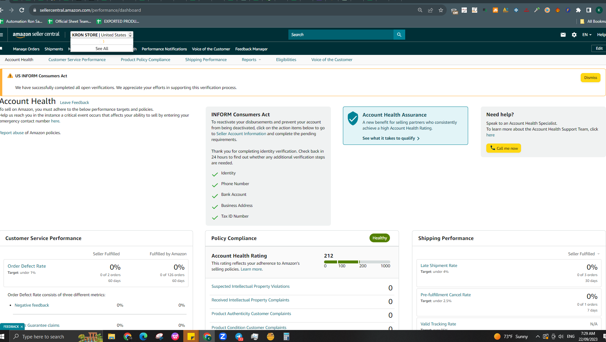The height and width of the screenshot is (342, 606).
Task: Open the Late Shipment Rate link
Action: 439,266
